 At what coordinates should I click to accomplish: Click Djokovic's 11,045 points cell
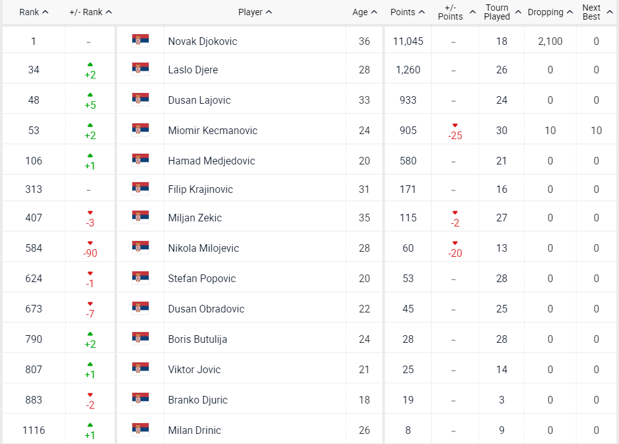(408, 41)
